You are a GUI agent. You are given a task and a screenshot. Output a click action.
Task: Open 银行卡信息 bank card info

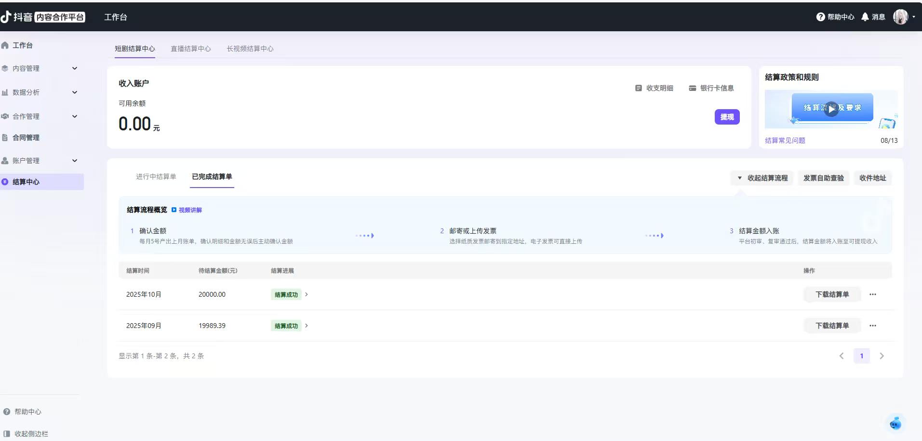[711, 88]
